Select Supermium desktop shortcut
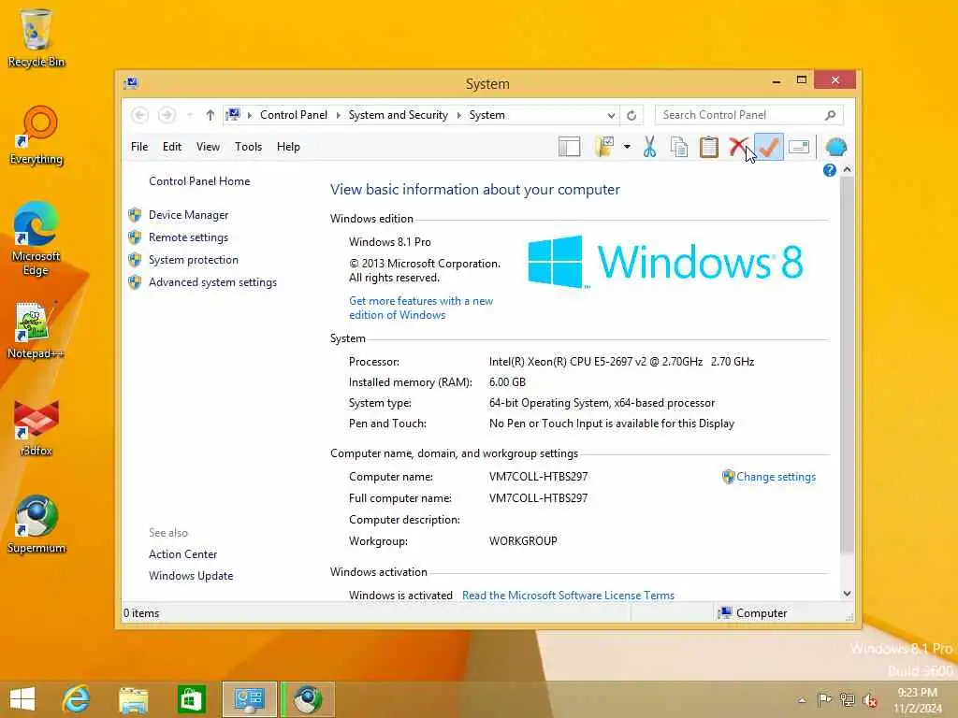The height and width of the screenshot is (718, 958). [36, 524]
